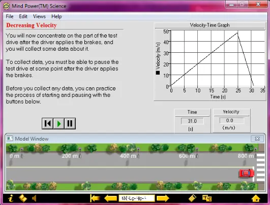The height and width of the screenshot is (205, 270).
Task: Click the rewind-to-start playback button
Action: 47,123
